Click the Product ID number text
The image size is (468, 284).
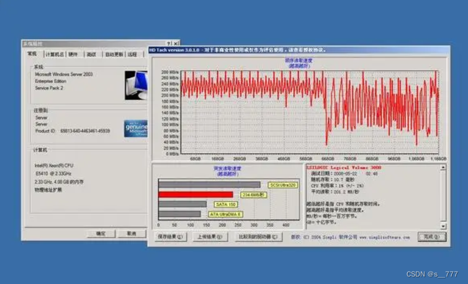[85, 131]
